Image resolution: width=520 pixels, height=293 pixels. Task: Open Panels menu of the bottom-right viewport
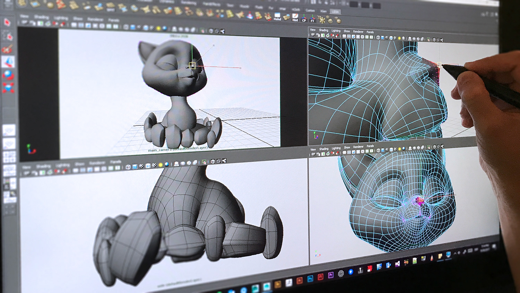click(370, 146)
